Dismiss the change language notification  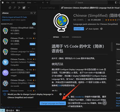[64, 94]
